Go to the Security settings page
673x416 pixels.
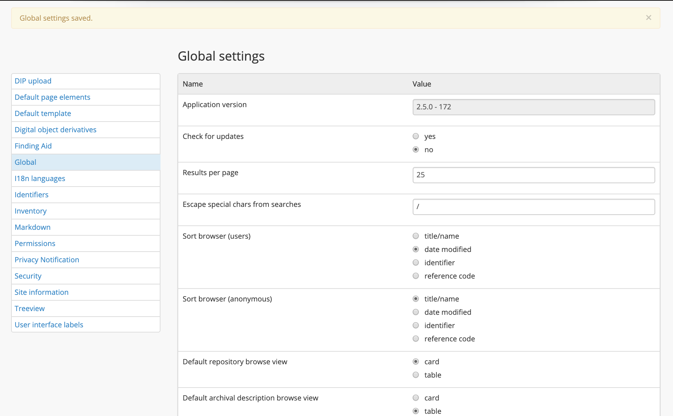pyautogui.click(x=28, y=276)
